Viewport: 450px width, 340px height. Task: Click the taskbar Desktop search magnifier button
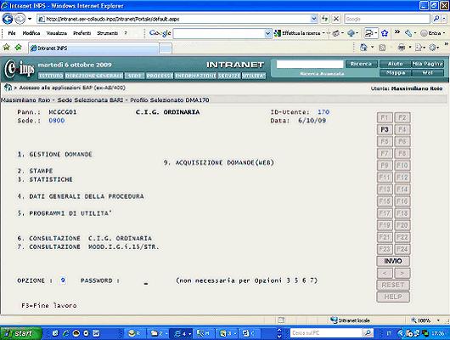click(x=368, y=333)
